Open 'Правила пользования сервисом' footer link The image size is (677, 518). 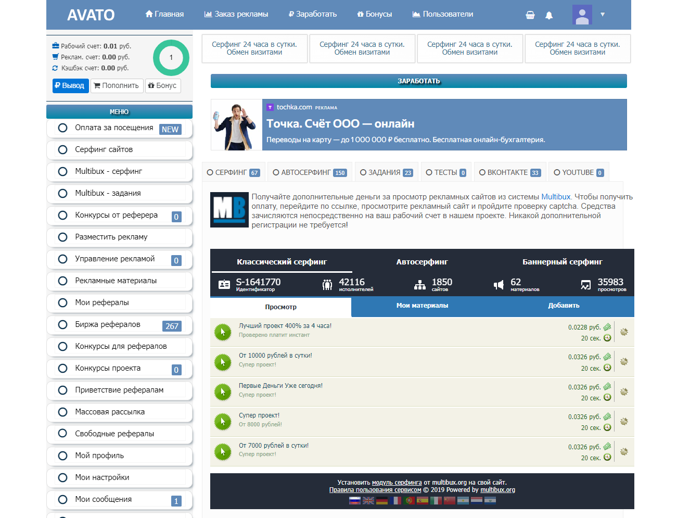pyautogui.click(x=375, y=490)
